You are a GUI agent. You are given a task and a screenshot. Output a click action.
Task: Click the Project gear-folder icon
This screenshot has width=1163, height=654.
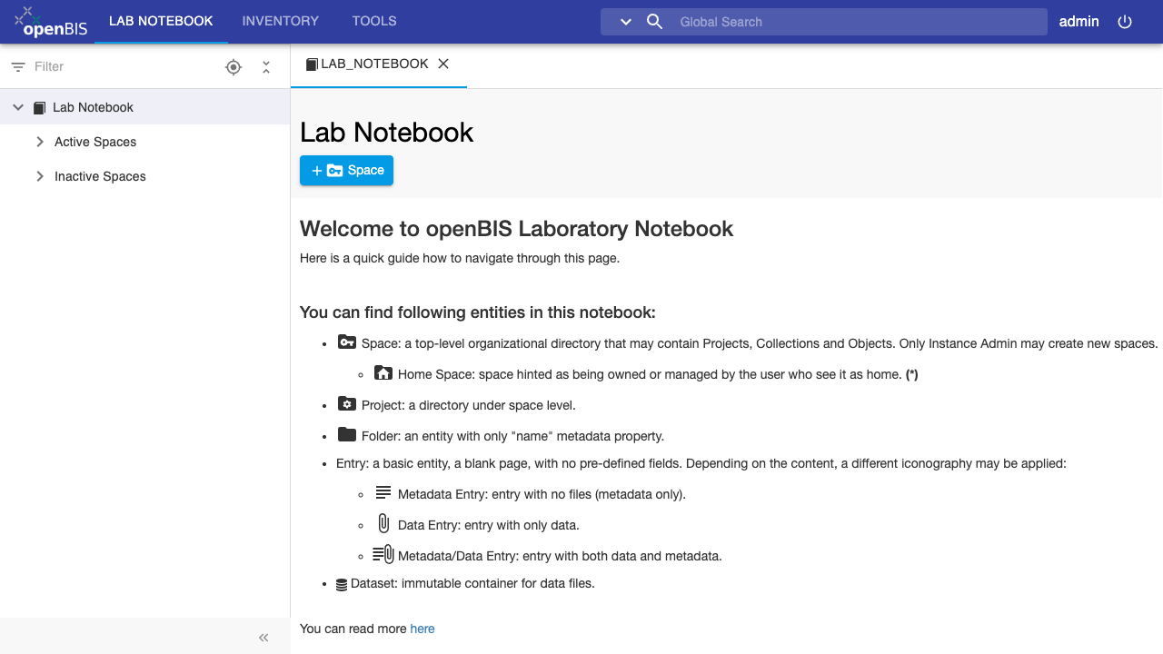coord(346,403)
